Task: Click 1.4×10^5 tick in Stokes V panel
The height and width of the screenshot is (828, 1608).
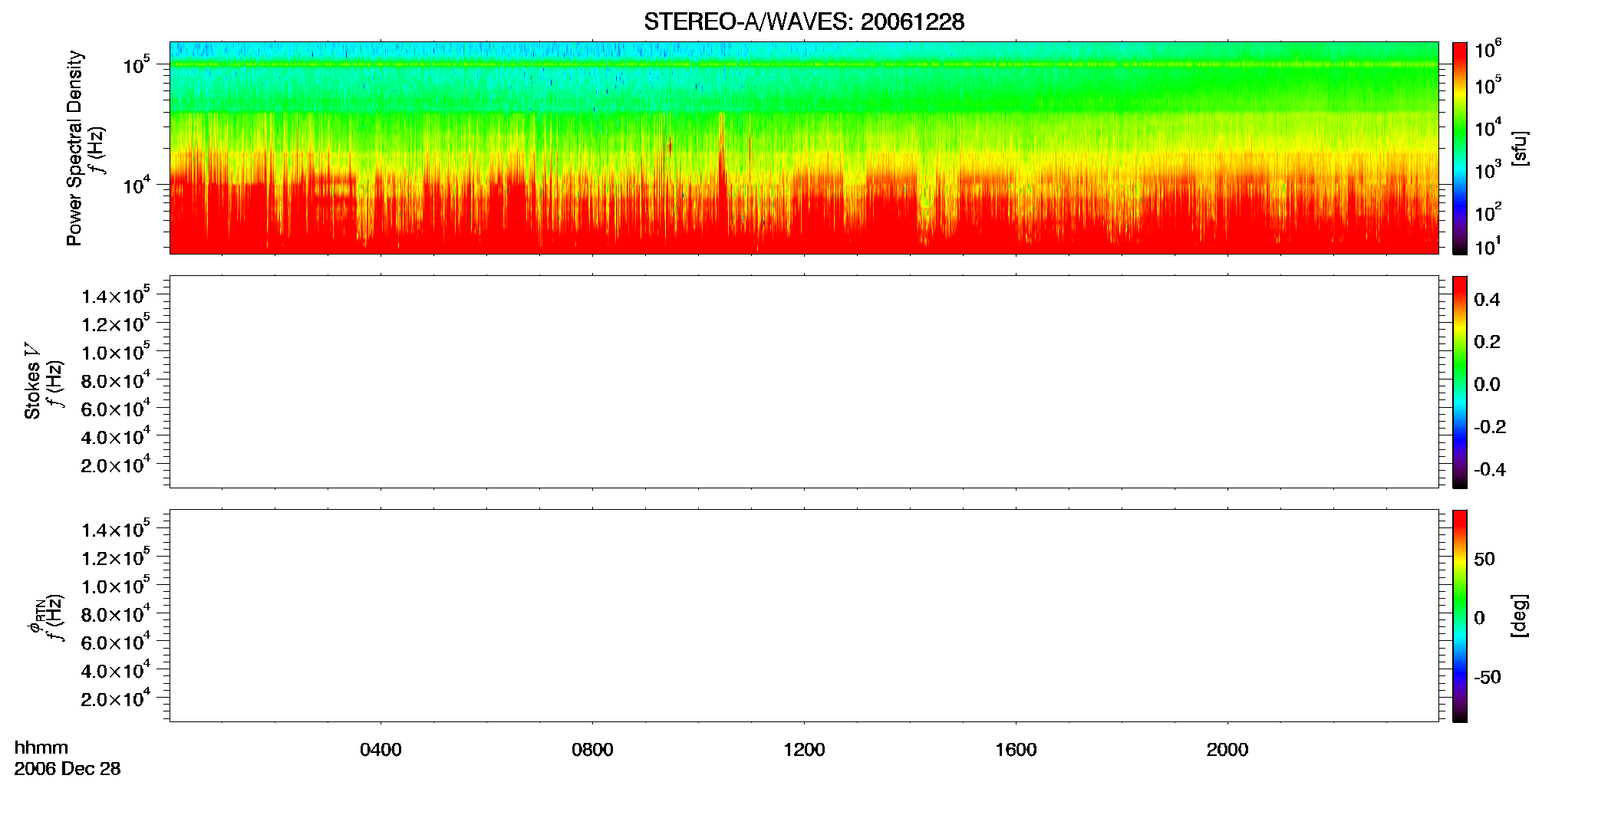Action: pyautogui.click(x=116, y=295)
